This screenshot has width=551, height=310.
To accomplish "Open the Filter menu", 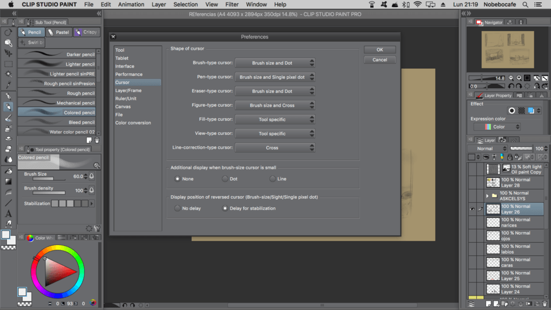I will (232, 5).
